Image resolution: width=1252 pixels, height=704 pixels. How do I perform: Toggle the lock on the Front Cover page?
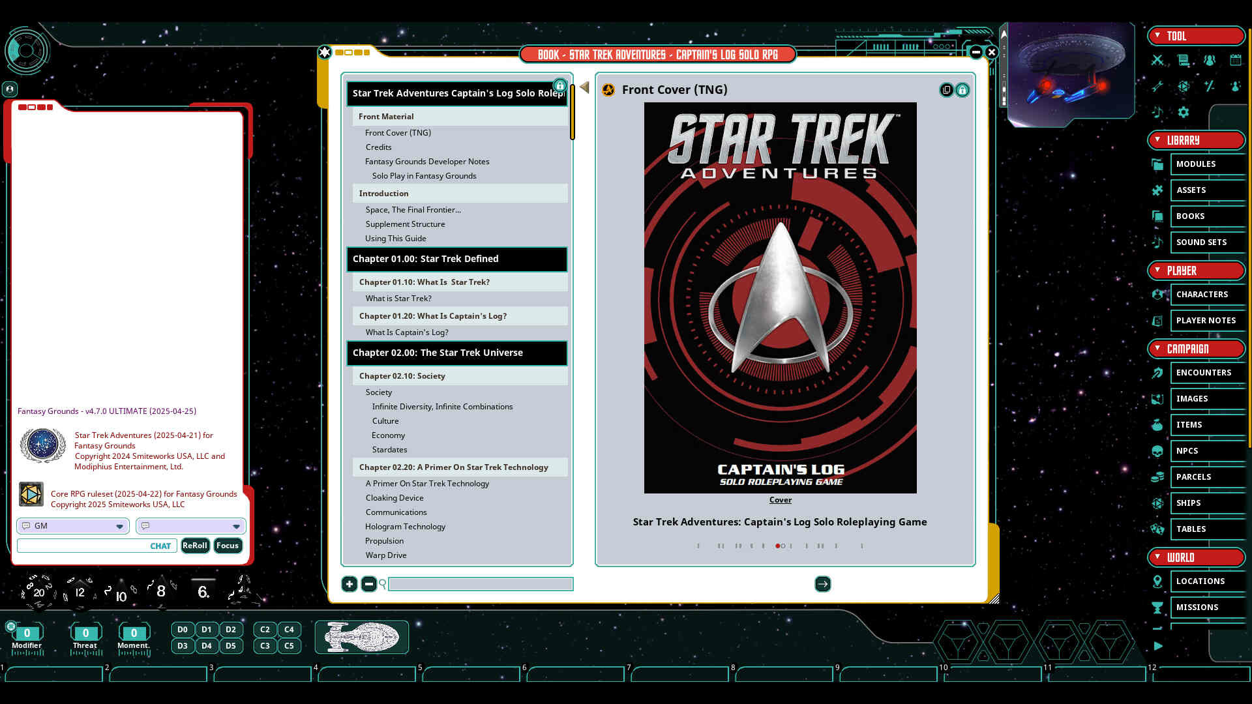coord(962,90)
